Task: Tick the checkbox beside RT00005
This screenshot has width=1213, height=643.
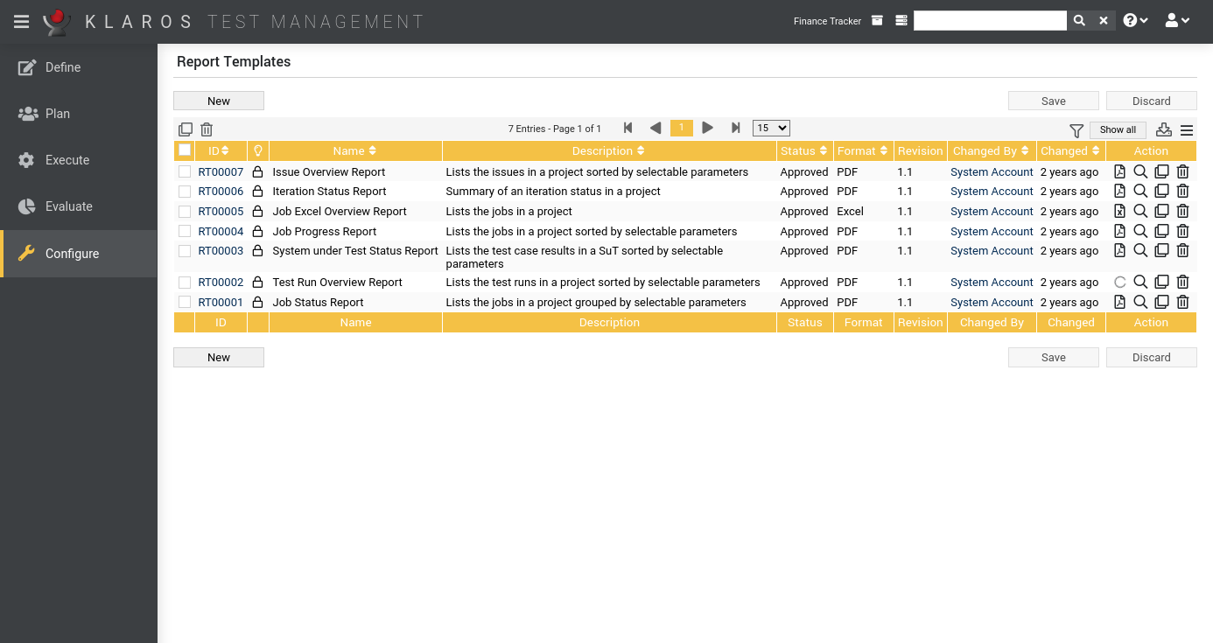Action: tap(185, 211)
